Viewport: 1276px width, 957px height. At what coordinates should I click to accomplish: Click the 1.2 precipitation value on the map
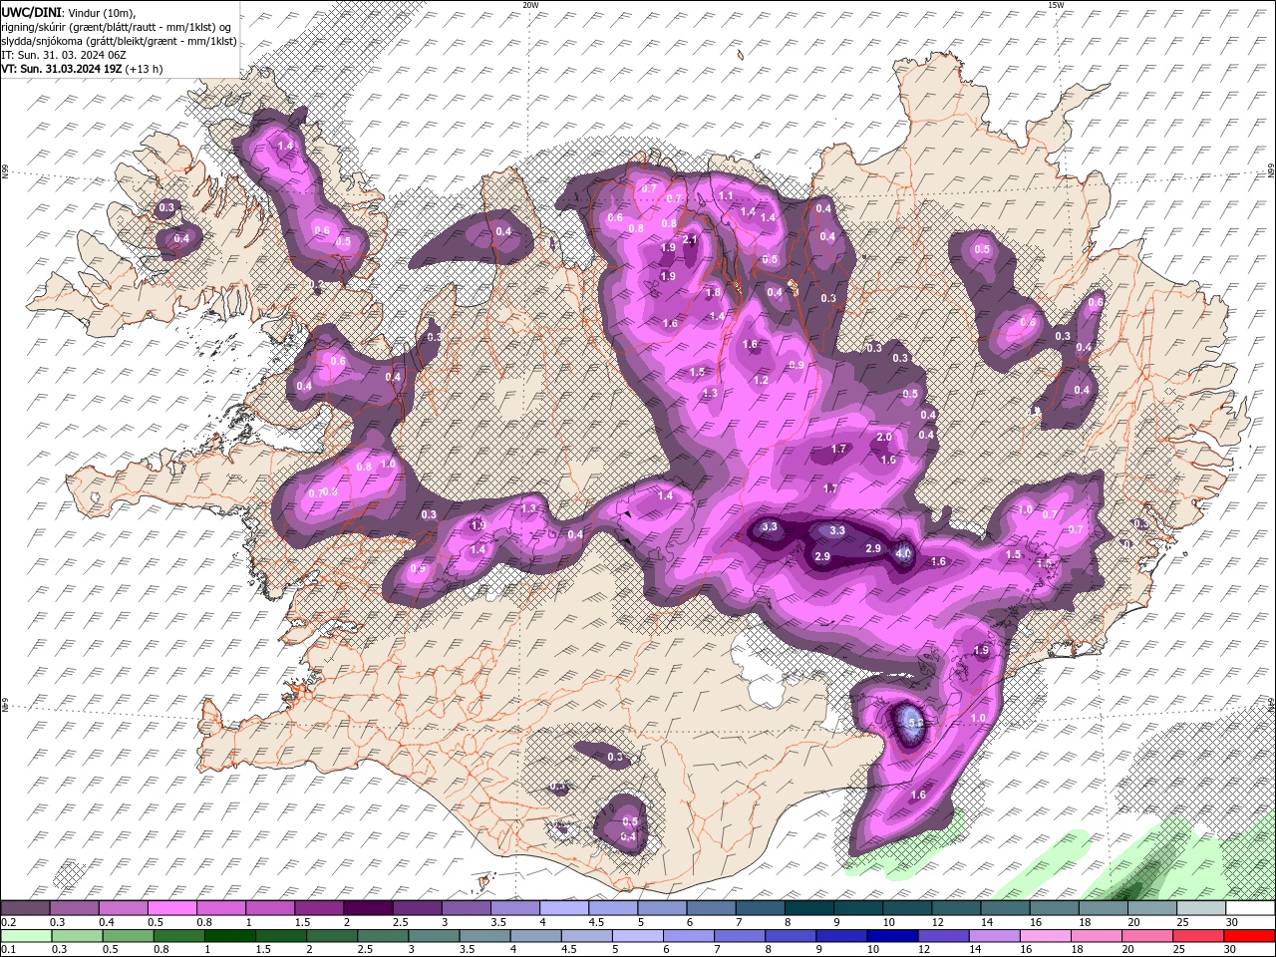(761, 380)
